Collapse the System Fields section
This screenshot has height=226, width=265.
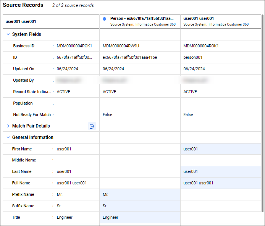(8, 34)
